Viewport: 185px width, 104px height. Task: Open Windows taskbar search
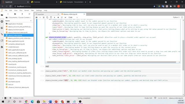click(x=9, y=101)
